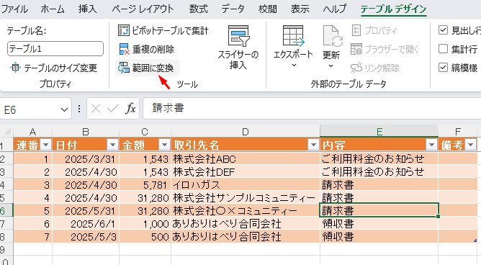Toggle the total row checkbox (集計行)
This screenshot has height=265, width=481.
point(443,49)
